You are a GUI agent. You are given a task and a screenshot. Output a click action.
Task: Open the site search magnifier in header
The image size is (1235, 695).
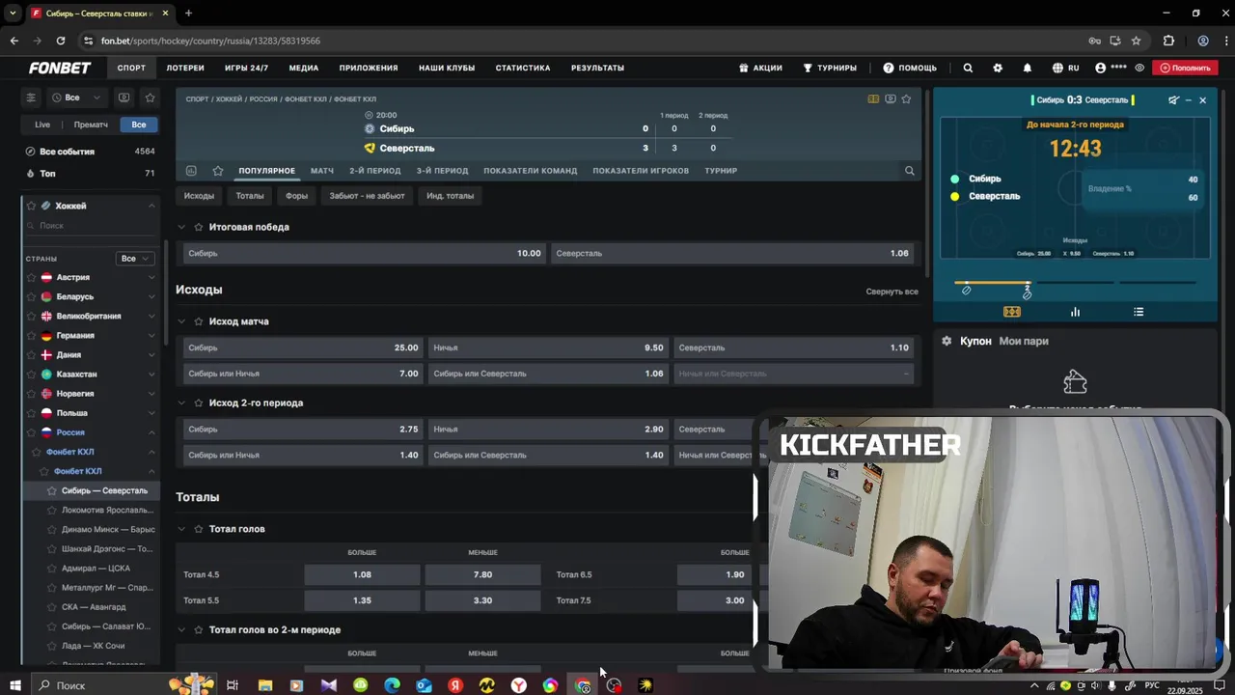(x=968, y=69)
